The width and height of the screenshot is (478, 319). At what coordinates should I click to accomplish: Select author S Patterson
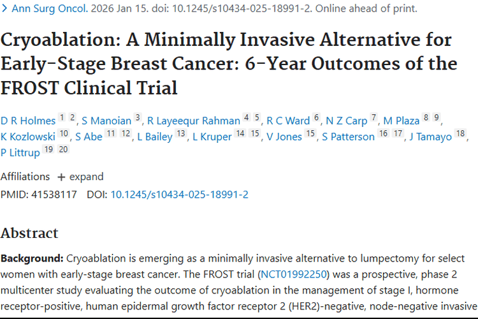(348, 137)
